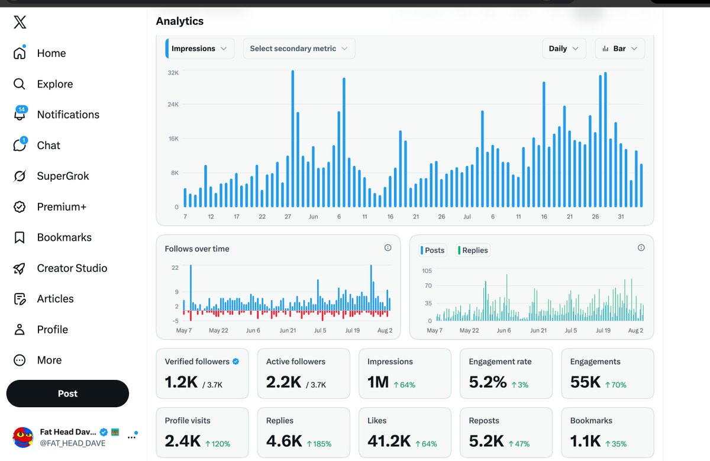
Task: Select Notifications menu item
Action: 68,115
